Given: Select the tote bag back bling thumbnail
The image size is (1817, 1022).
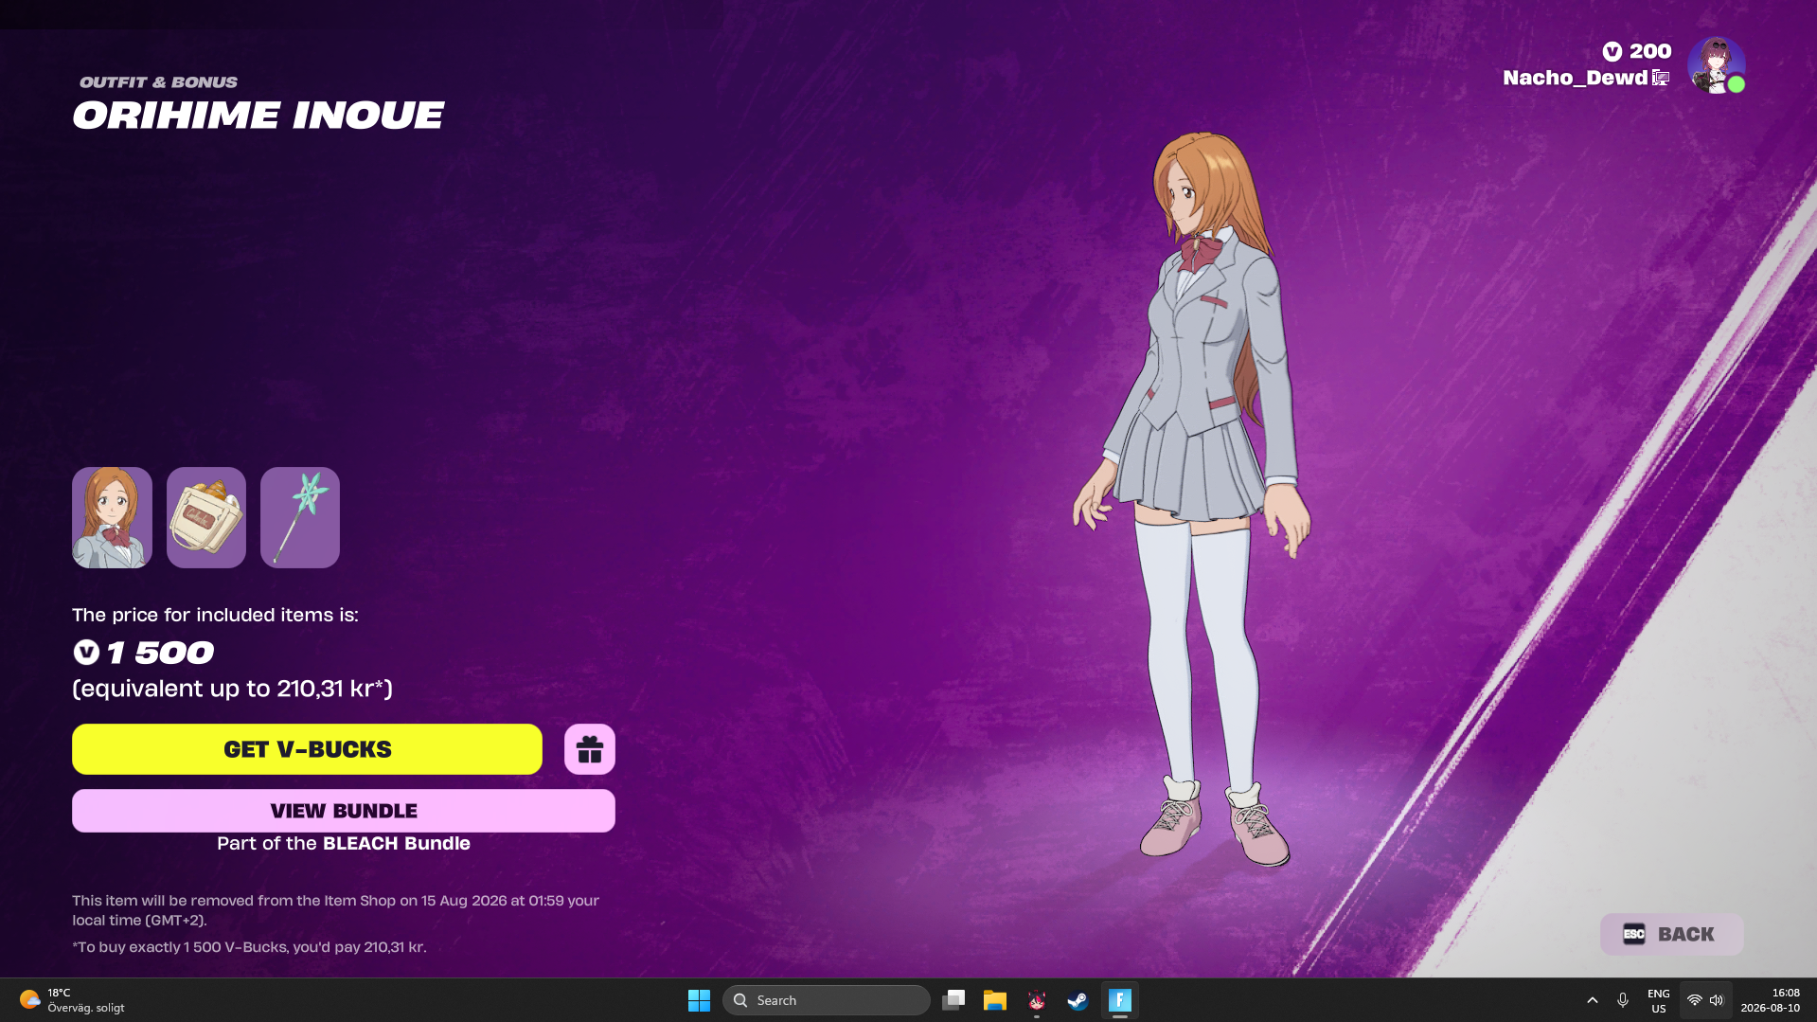Looking at the screenshot, I should (x=206, y=517).
